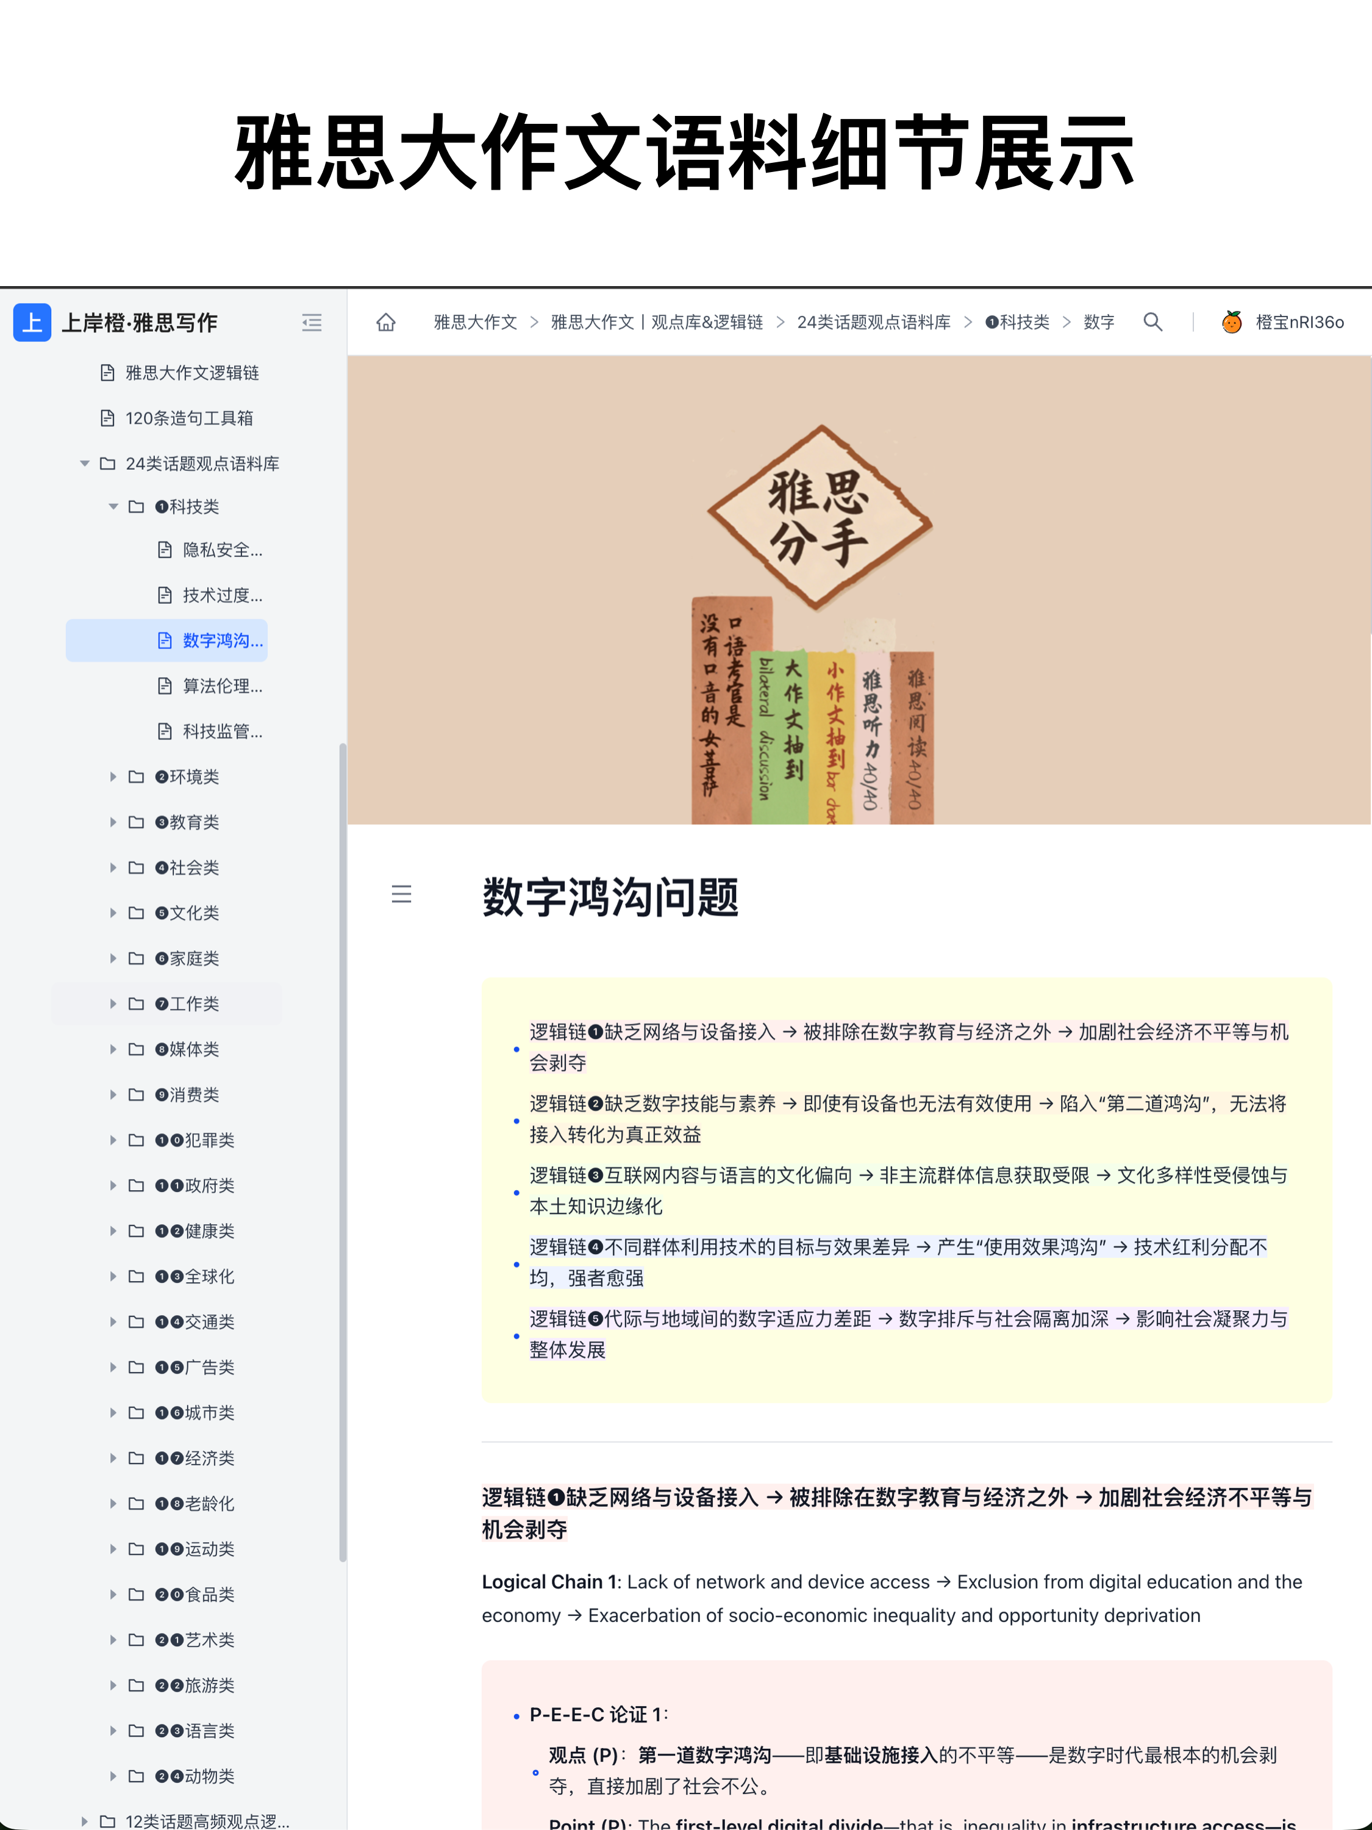The height and width of the screenshot is (1830, 1372).
Task: Click the document icon next to 隐私安全 entry
Action: coord(164,550)
